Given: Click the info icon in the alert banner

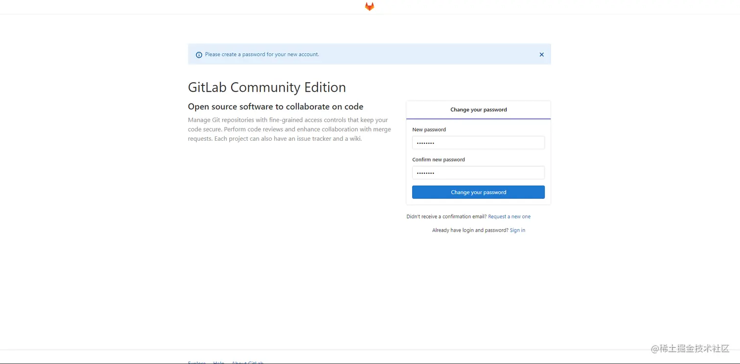Looking at the screenshot, I should (x=199, y=55).
